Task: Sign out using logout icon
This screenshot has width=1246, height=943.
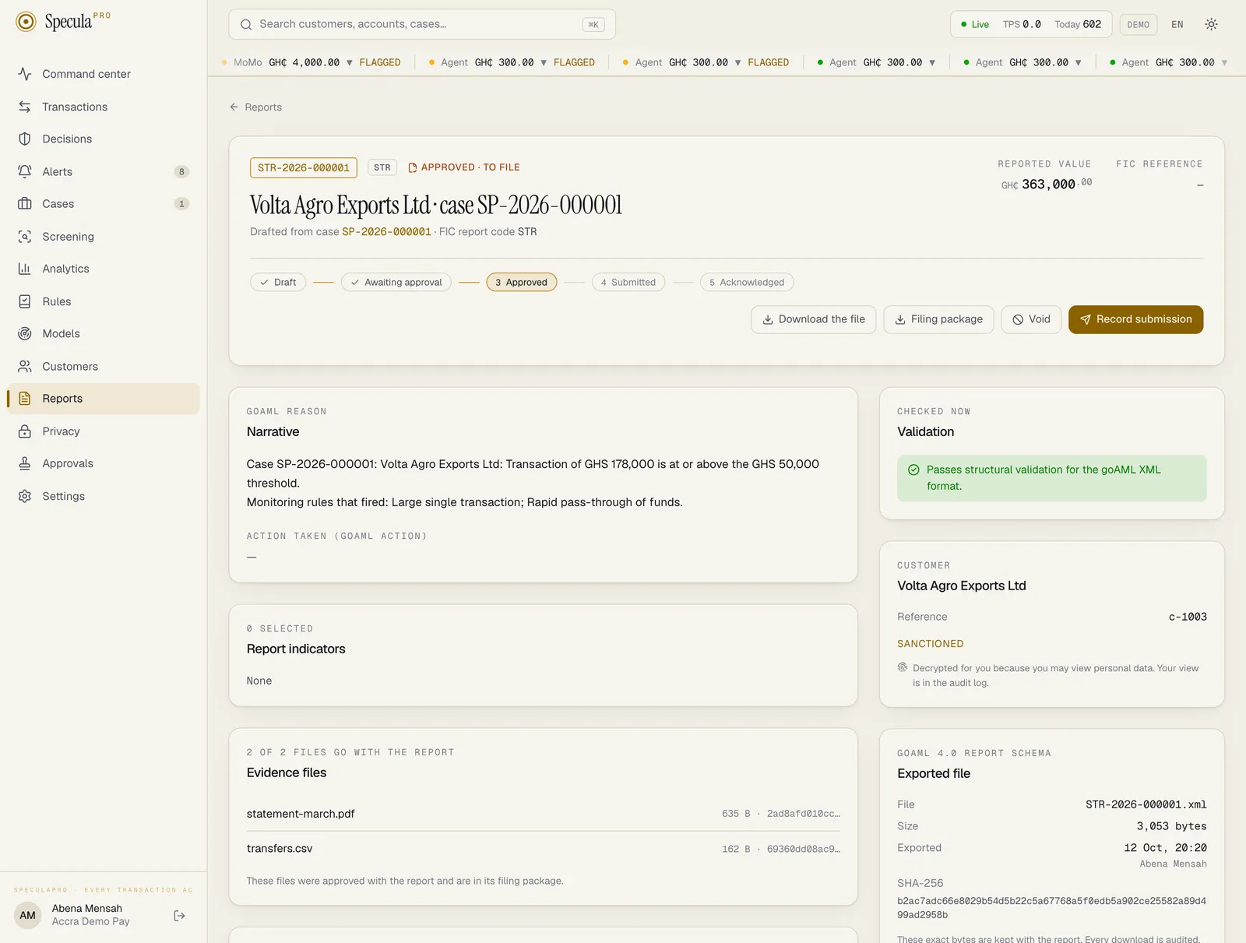Action: pyautogui.click(x=180, y=916)
